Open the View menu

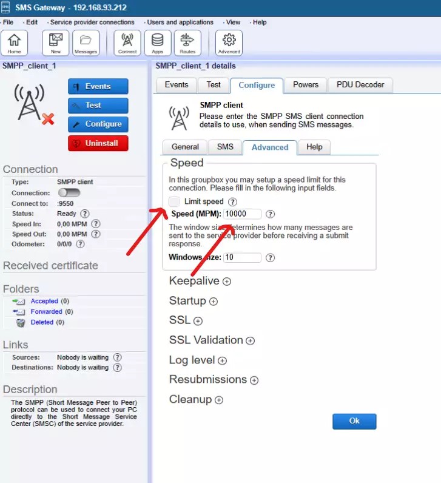[x=233, y=22]
